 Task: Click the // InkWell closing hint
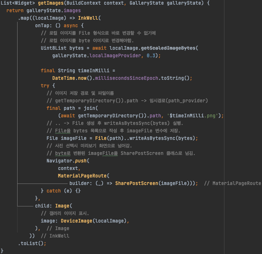[55, 236]
